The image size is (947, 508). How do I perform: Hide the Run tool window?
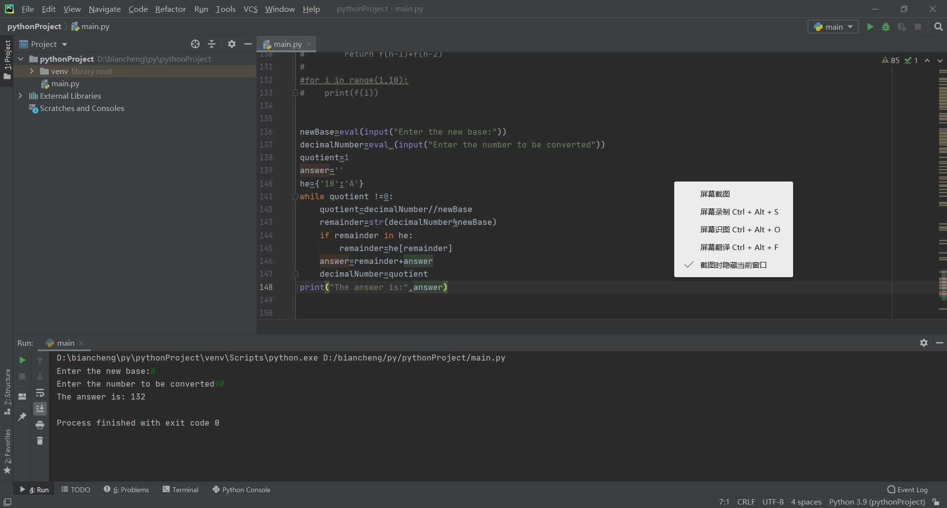940,343
